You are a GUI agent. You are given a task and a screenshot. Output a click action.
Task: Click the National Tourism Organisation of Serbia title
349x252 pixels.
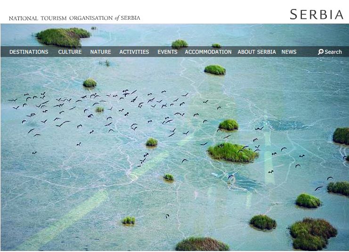pos(74,18)
